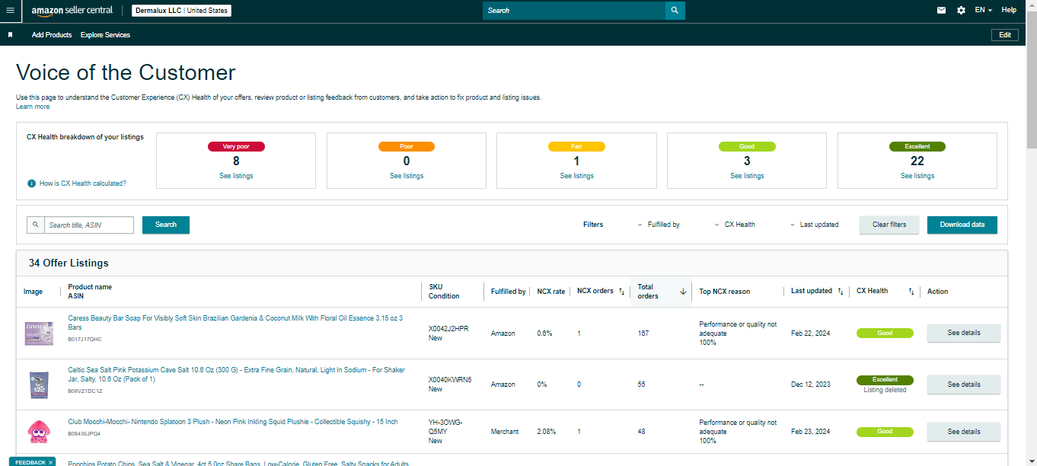Click Good health badge in Caress row
1037x466 pixels.
[x=885, y=333]
